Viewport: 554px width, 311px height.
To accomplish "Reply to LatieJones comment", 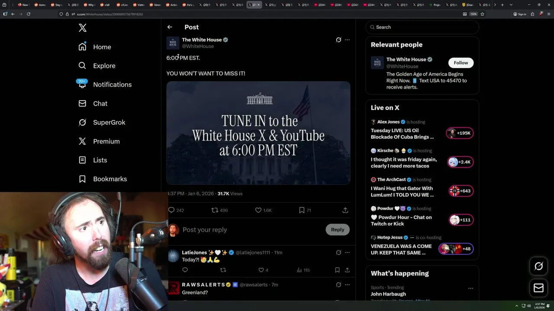I will click(185, 270).
